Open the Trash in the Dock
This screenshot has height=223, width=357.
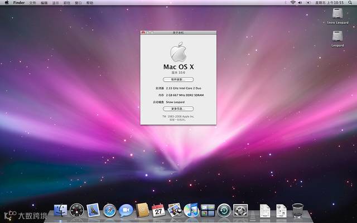click(x=298, y=211)
